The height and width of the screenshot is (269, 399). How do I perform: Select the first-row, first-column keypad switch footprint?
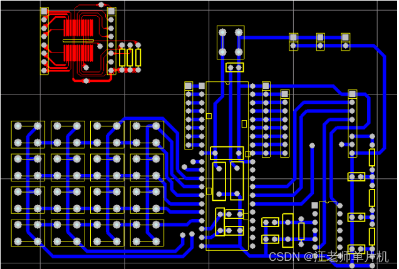tap(28, 134)
